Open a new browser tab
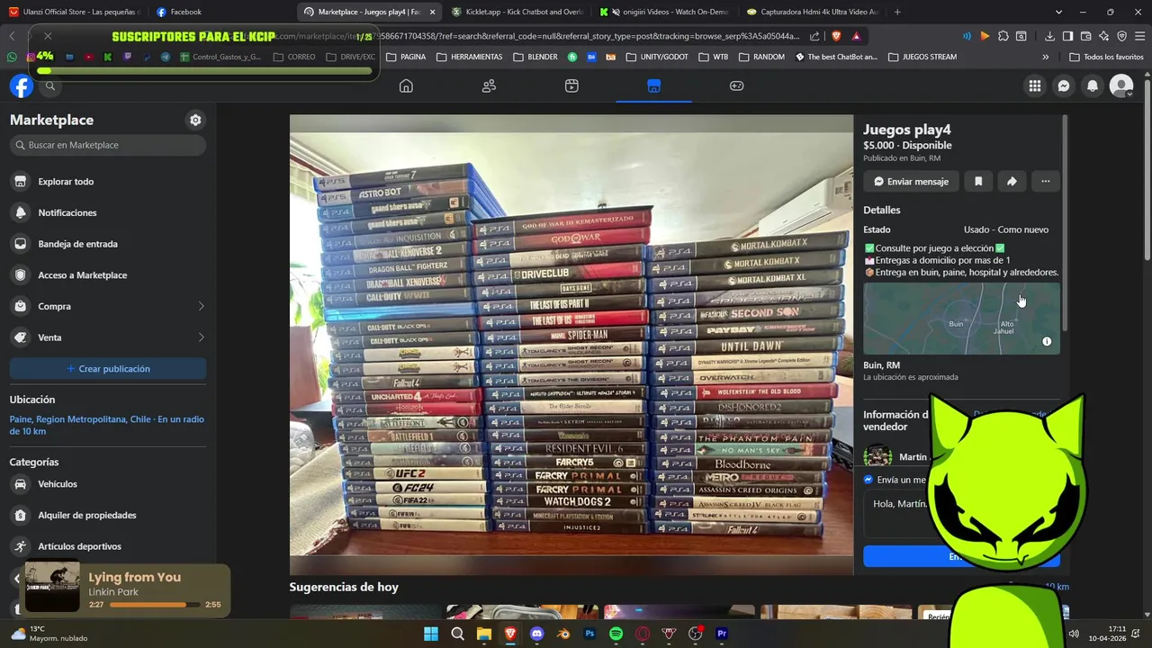 [897, 12]
